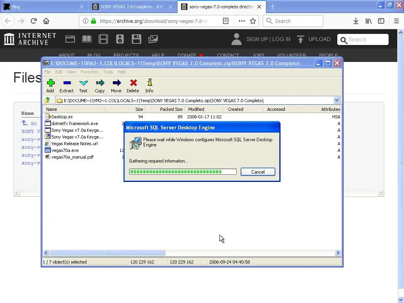Run Test on the archive
Screen dimensions: 404x303
83,86
